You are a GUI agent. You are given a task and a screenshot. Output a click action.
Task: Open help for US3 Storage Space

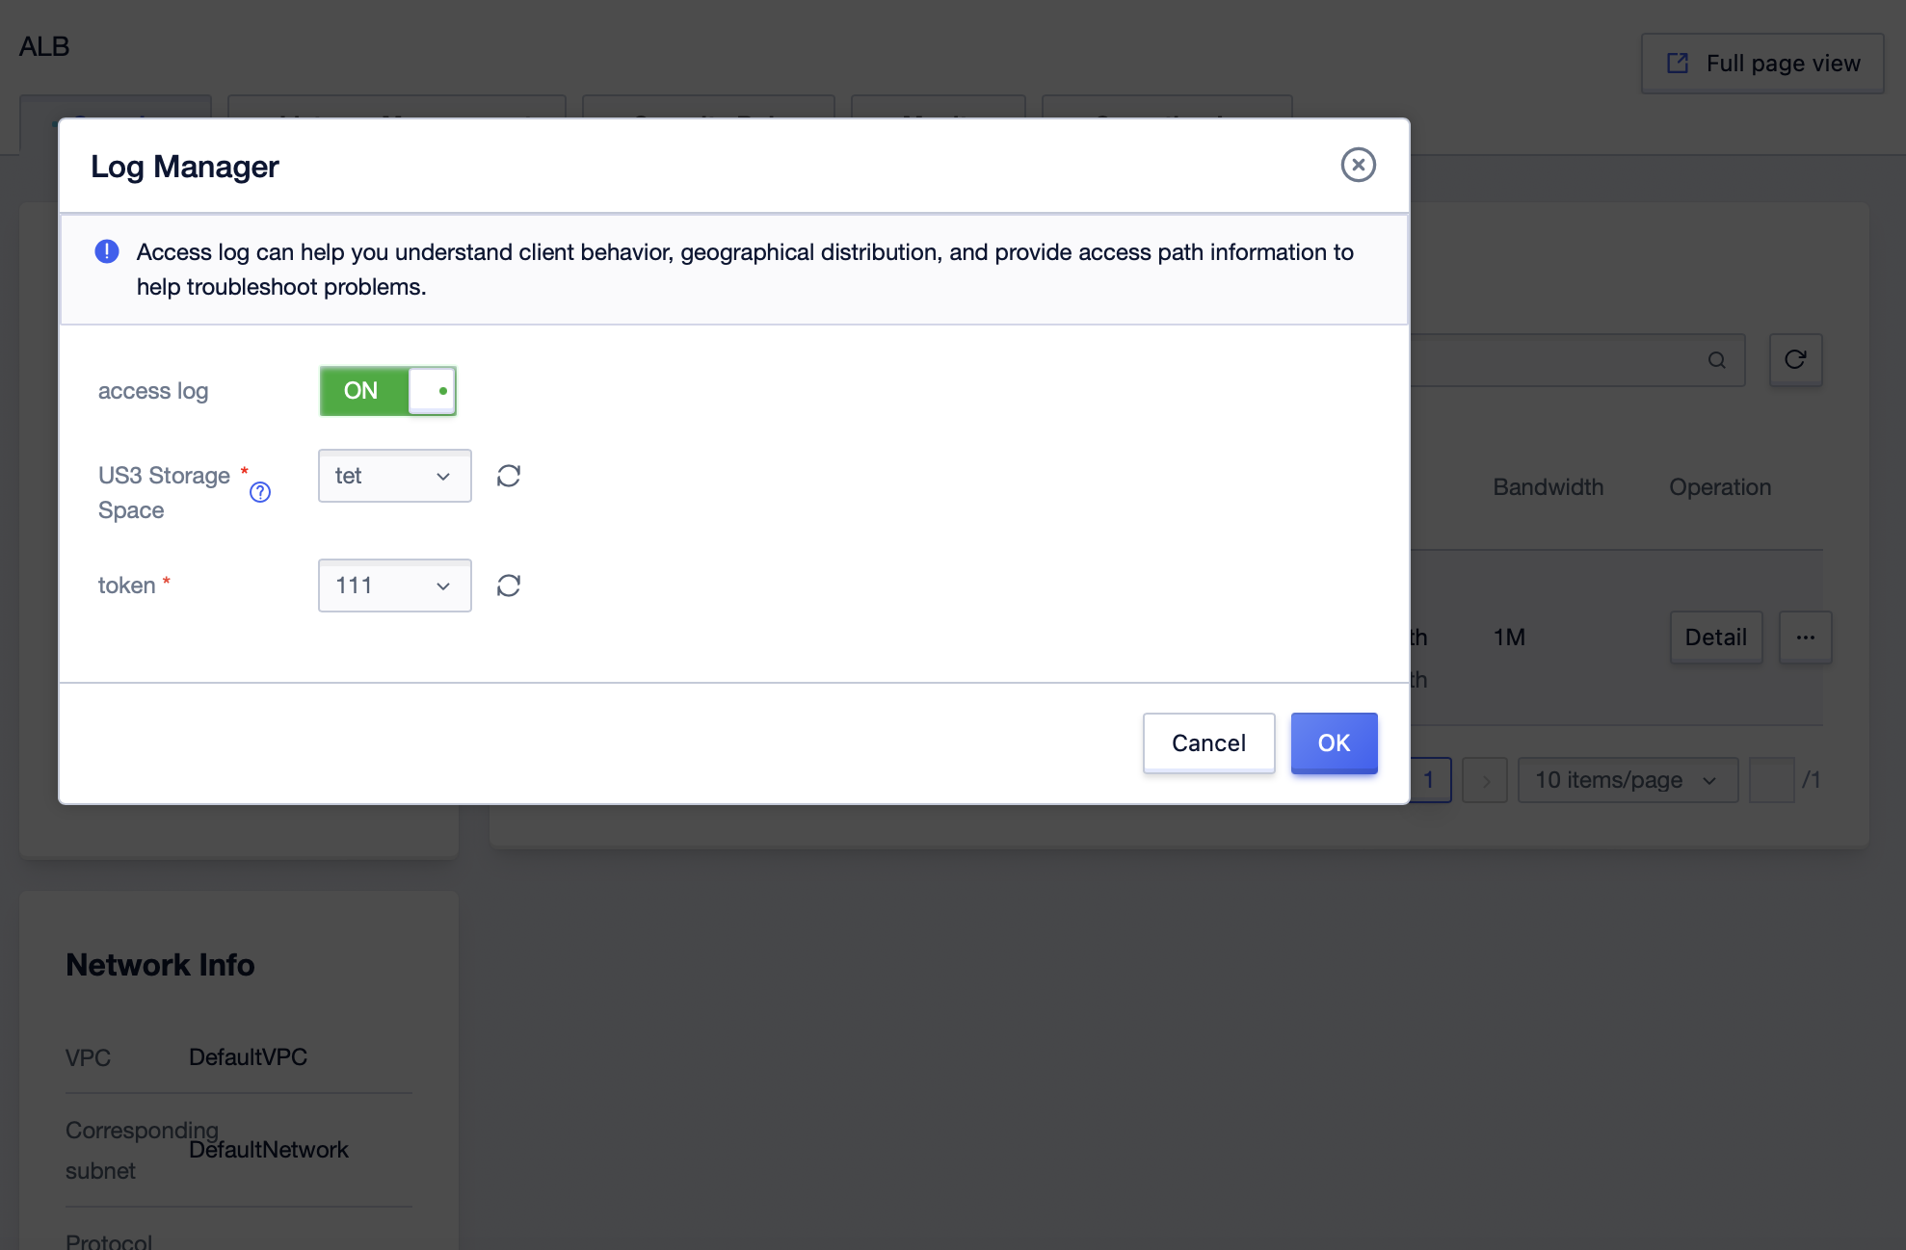(260, 492)
